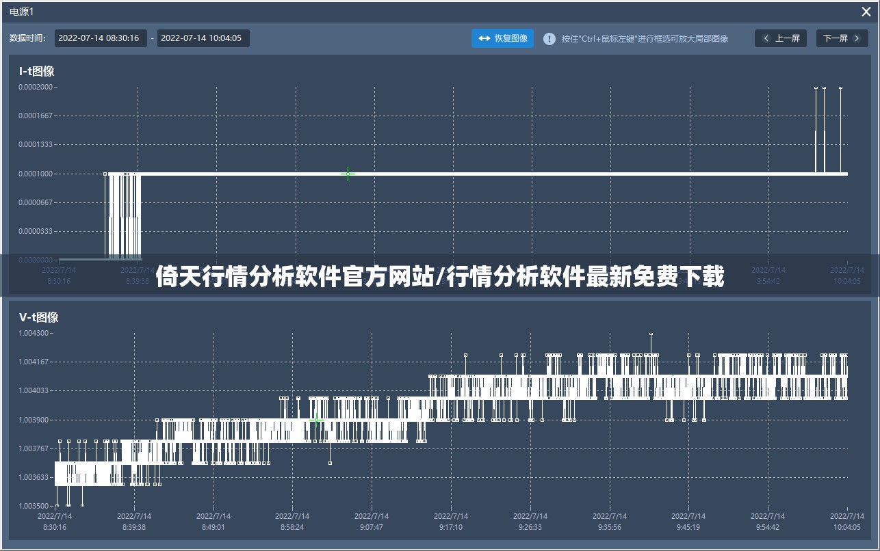Click the 1.004300 axis label on V-t chart
The width and height of the screenshot is (880, 551).
tap(34, 333)
